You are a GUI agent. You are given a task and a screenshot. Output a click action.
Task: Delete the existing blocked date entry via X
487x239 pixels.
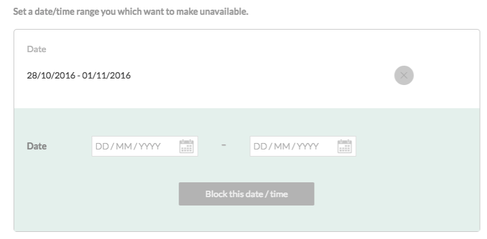click(404, 75)
